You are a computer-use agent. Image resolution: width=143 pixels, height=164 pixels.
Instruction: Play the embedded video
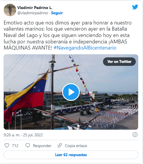[71, 92]
